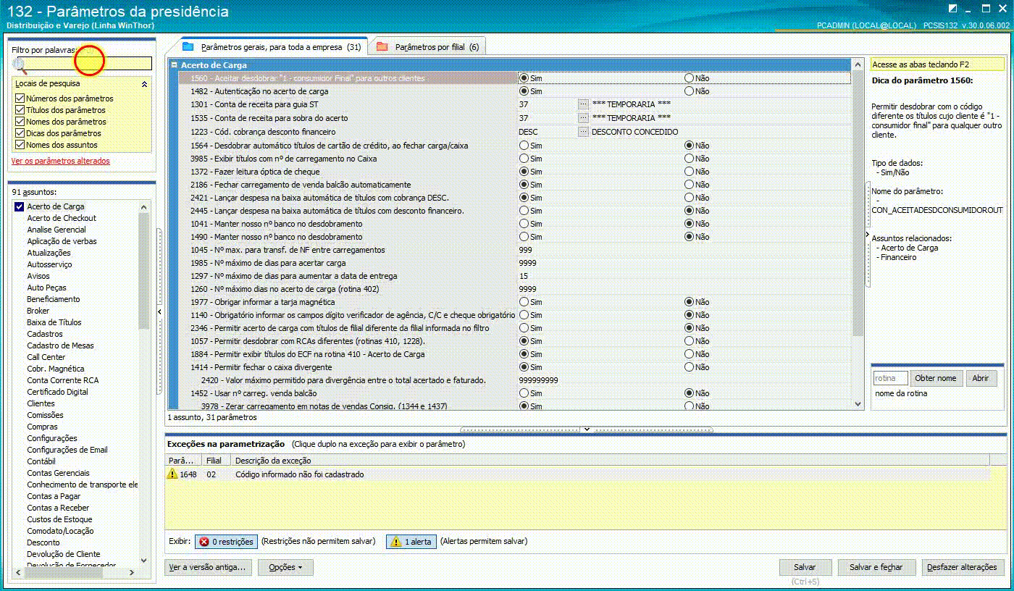Click the window theme toggle icon in title bar
This screenshot has width=1014, height=591.
[x=952, y=9]
